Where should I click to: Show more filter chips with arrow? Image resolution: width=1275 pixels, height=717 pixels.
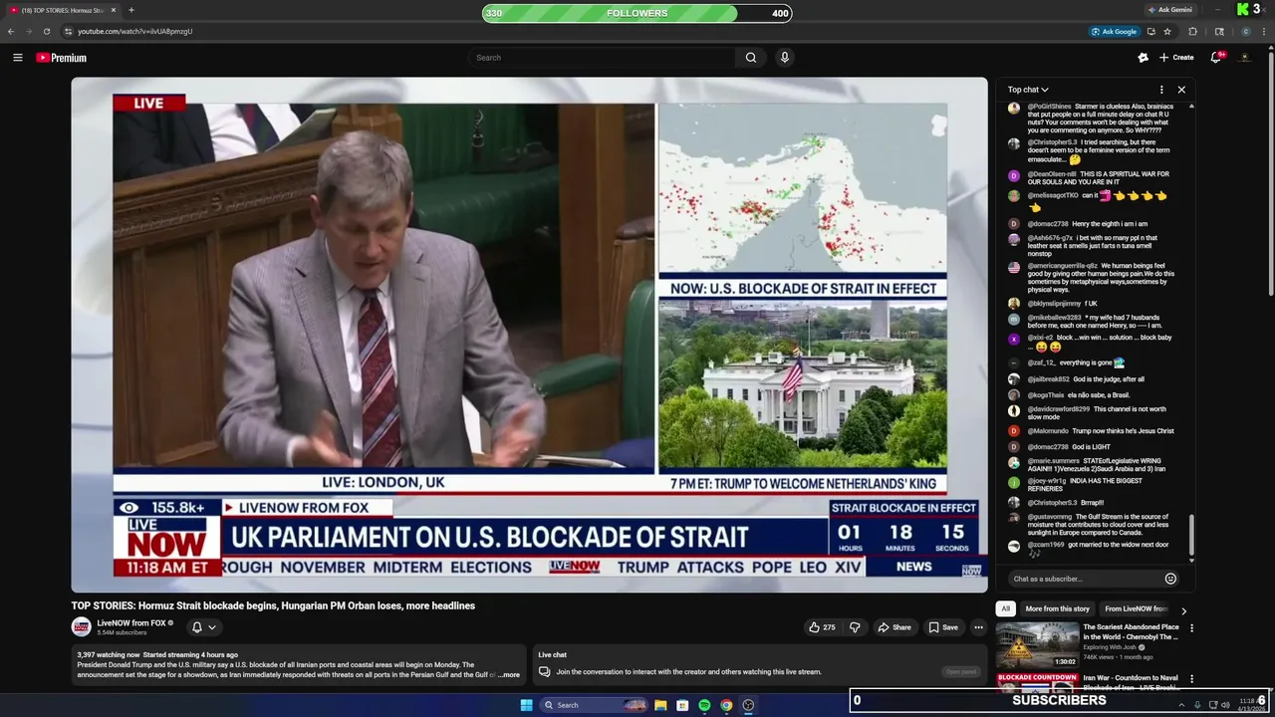click(1183, 609)
